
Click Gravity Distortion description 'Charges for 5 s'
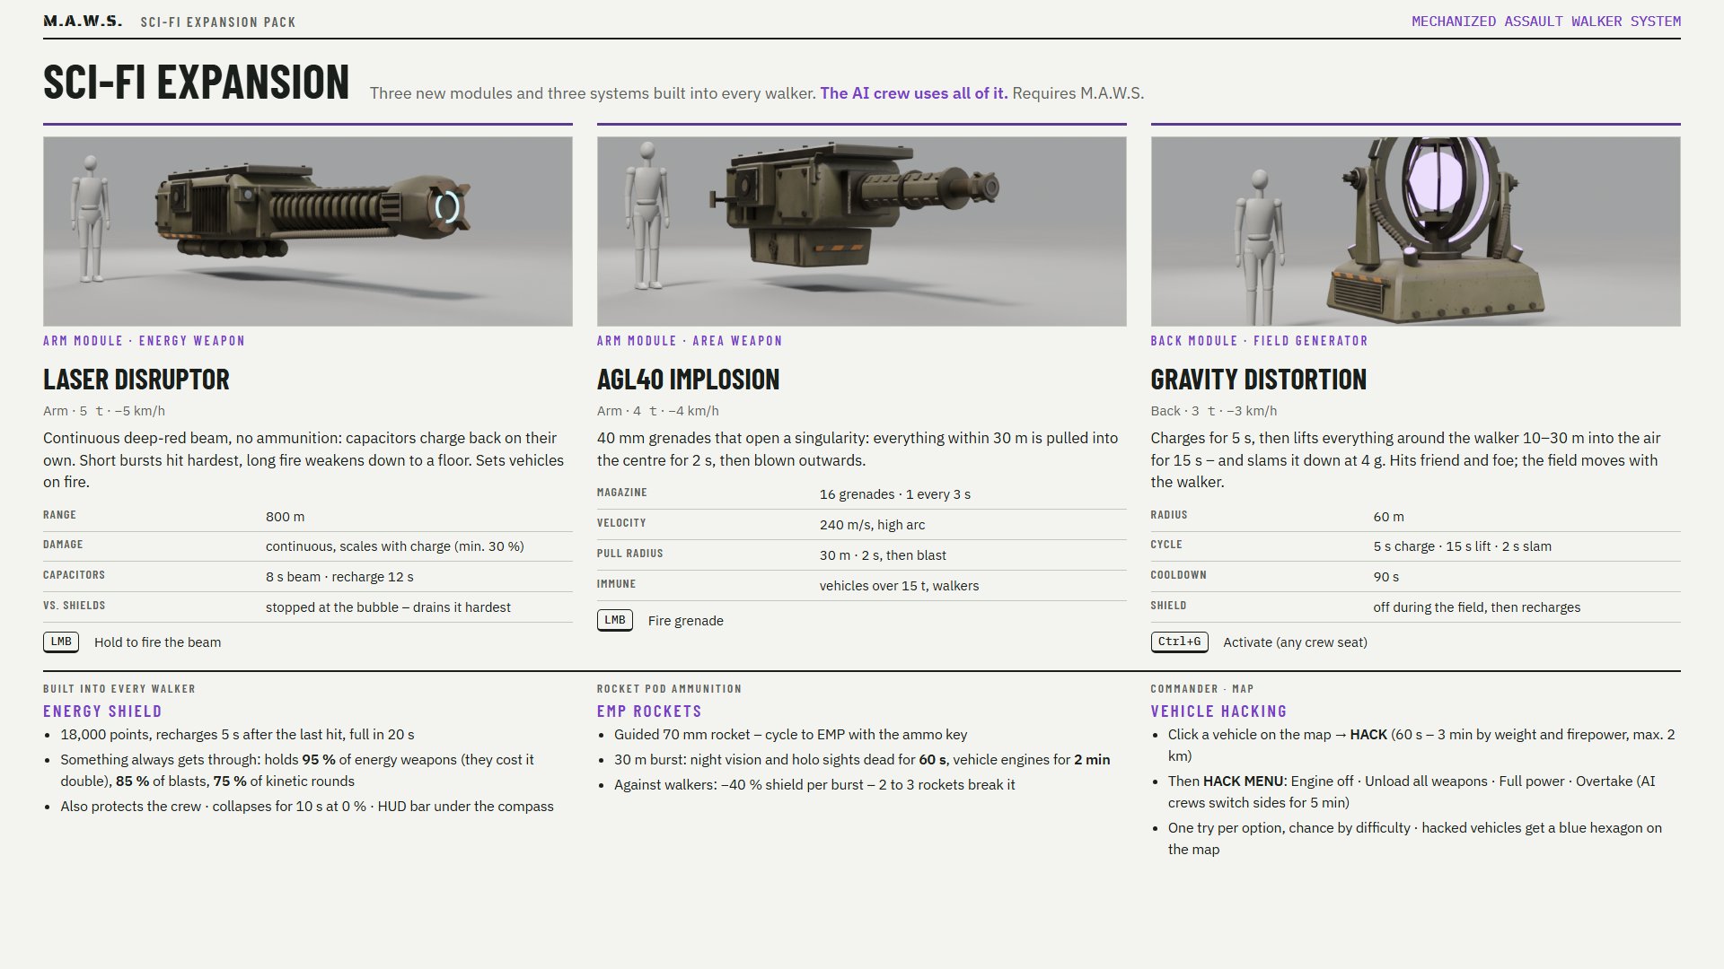click(1405, 460)
